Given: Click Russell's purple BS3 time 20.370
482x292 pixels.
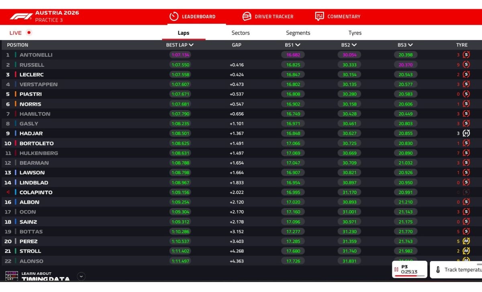Looking at the screenshot, I should pos(406,64).
